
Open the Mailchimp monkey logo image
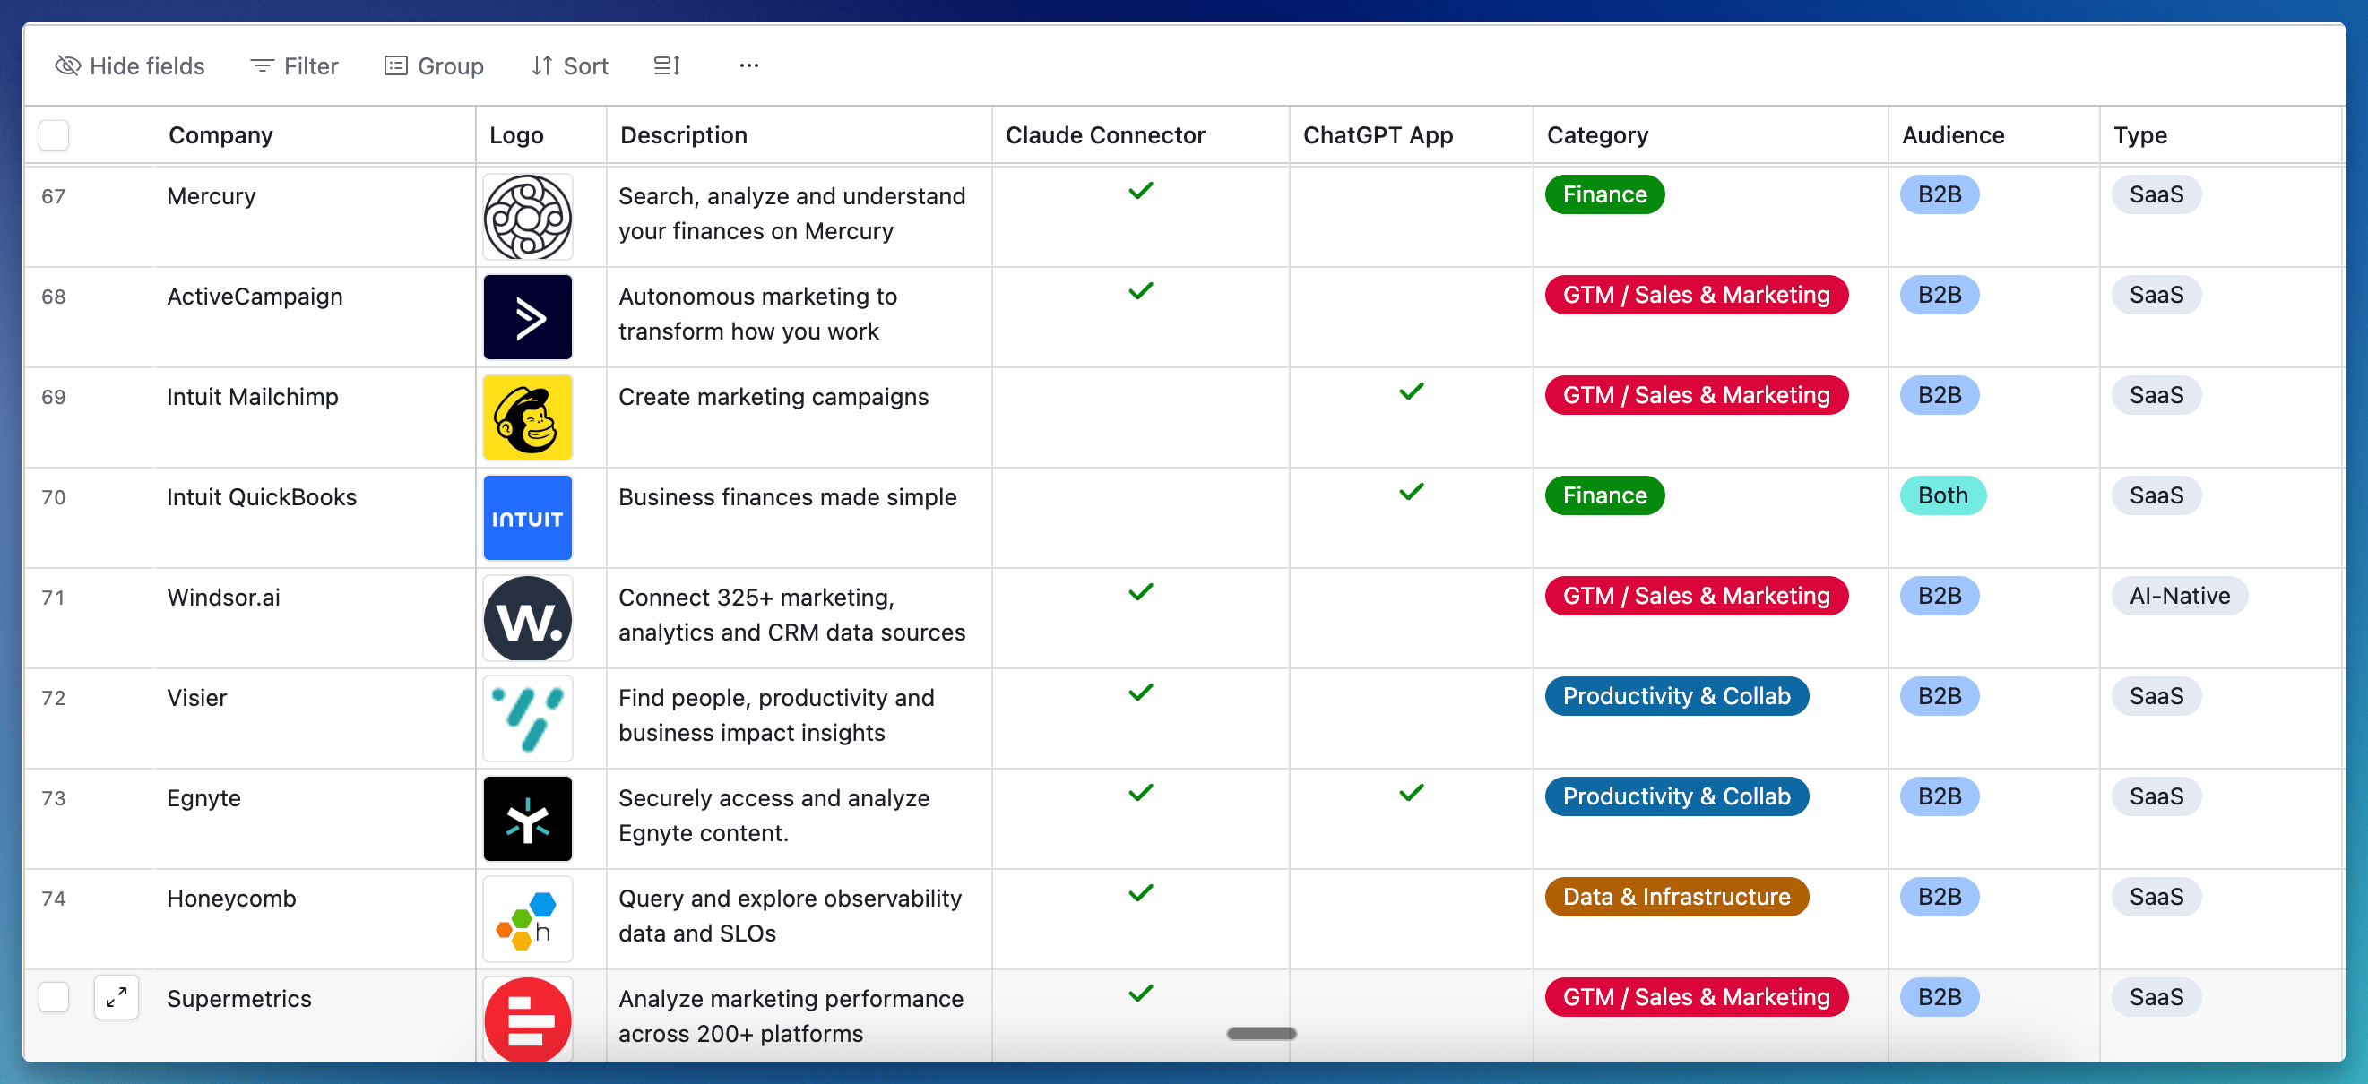click(x=528, y=417)
